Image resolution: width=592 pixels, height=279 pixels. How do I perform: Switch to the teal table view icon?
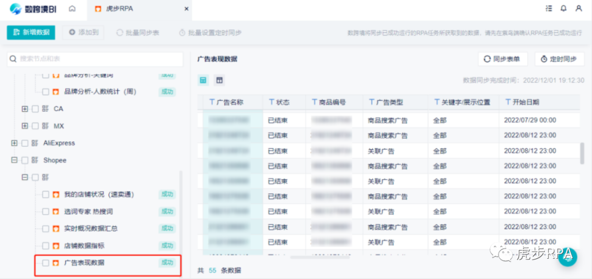[203, 80]
